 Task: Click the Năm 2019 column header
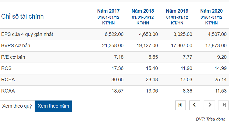pos(177,17)
